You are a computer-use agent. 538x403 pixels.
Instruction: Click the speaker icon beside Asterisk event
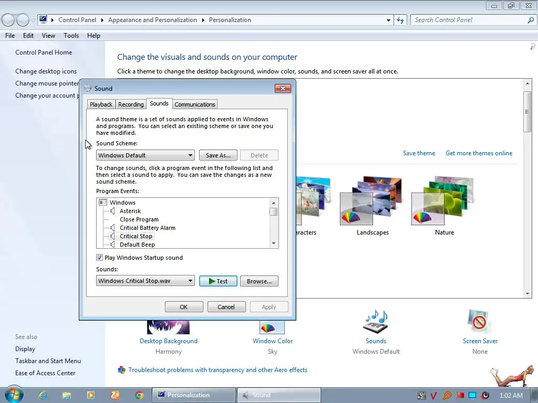click(x=112, y=211)
